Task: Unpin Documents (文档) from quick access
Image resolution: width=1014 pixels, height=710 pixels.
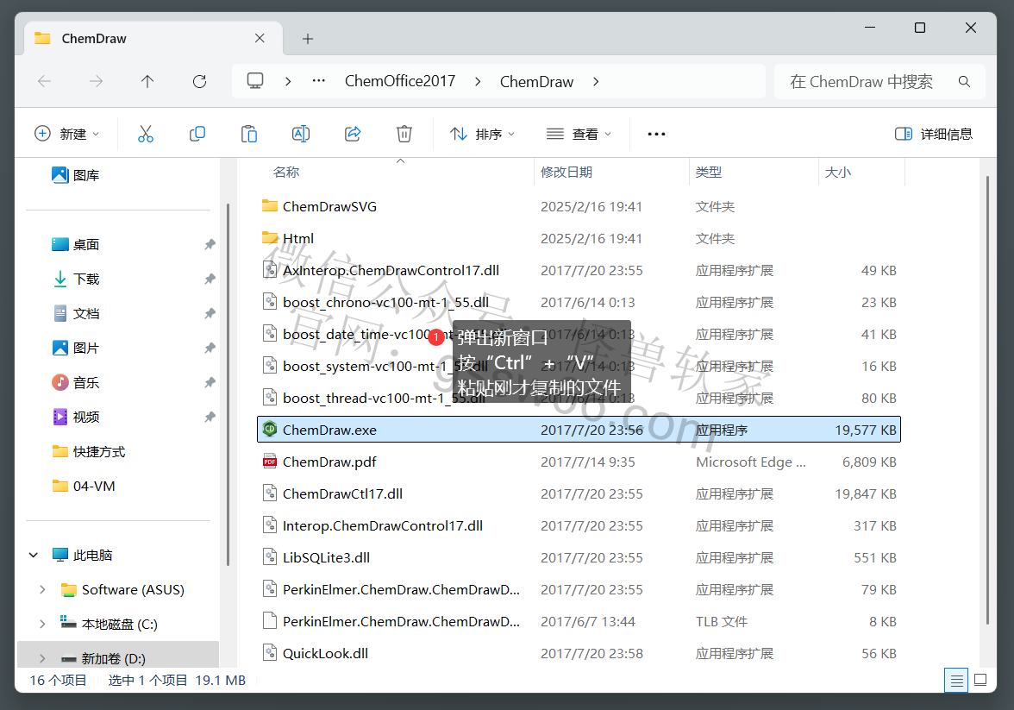Action: pyautogui.click(x=210, y=314)
